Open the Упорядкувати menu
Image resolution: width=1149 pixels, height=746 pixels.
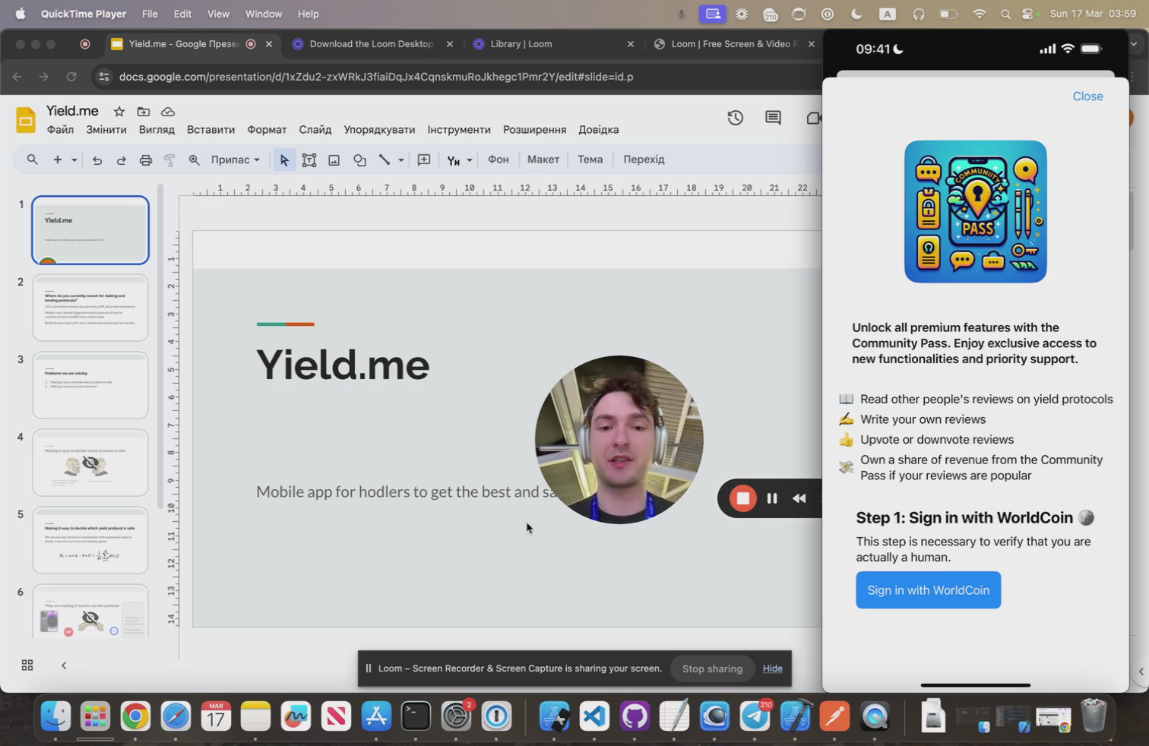pos(379,130)
